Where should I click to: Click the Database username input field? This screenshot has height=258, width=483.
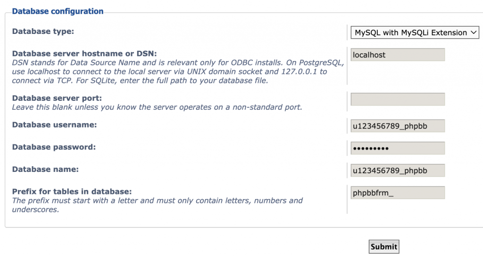point(398,126)
